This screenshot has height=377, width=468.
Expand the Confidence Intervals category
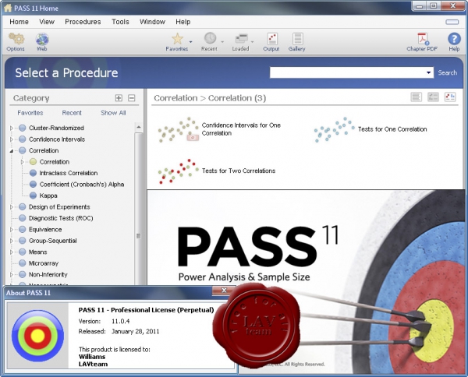tap(12, 139)
